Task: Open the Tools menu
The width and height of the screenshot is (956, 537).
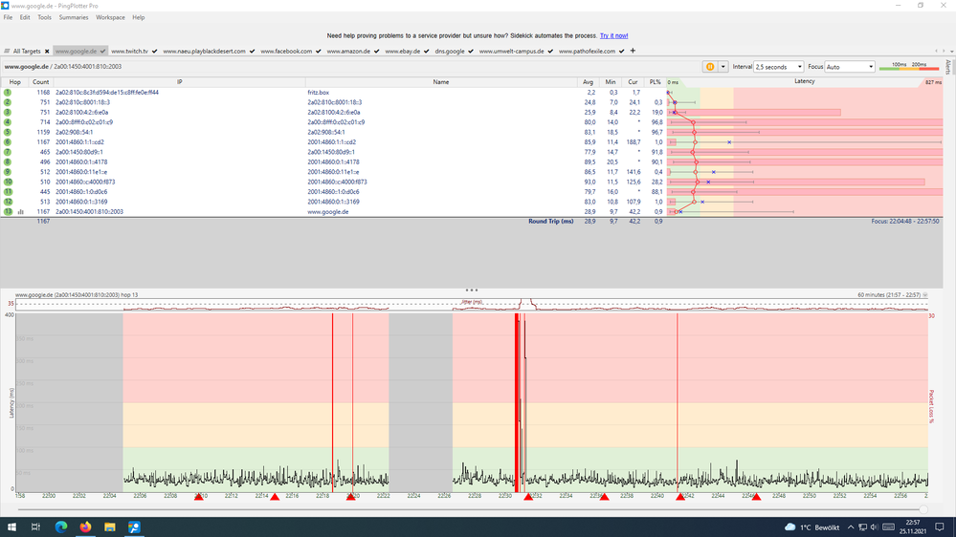Action: click(x=45, y=17)
